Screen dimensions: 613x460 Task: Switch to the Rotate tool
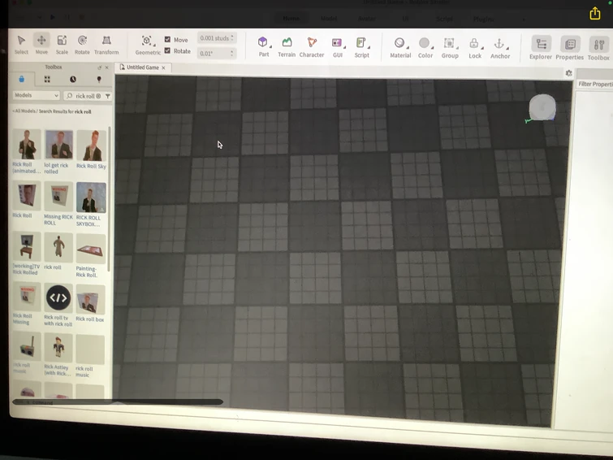tap(82, 44)
